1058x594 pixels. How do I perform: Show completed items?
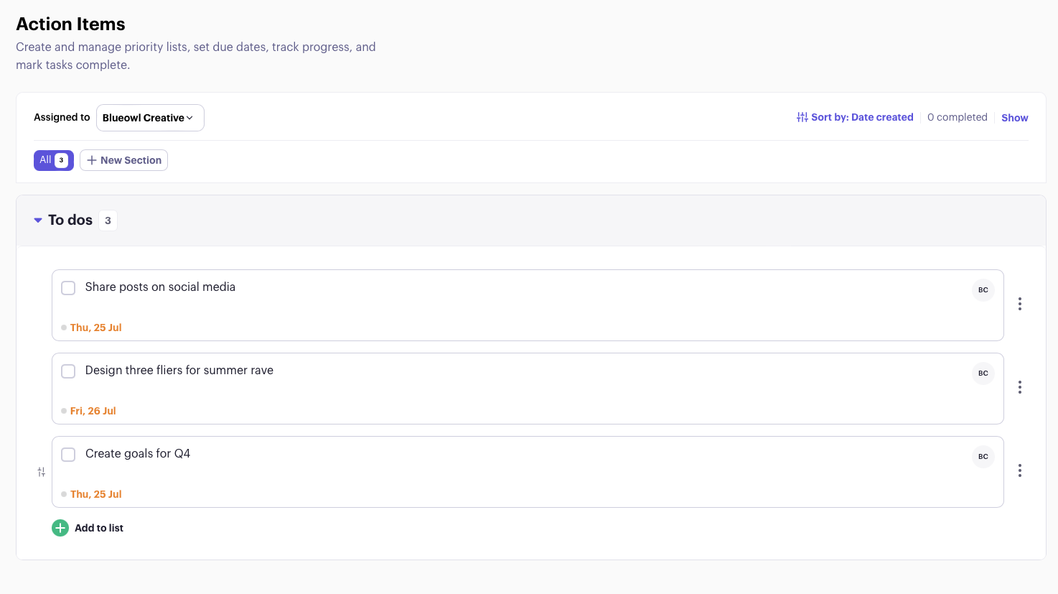1014,118
